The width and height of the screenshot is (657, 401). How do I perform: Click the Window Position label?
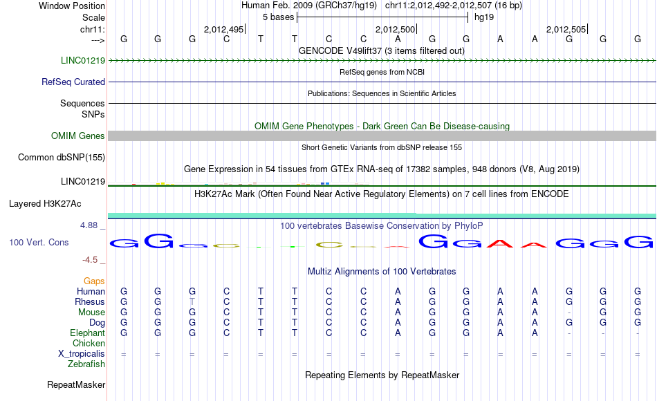click(72, 6)
